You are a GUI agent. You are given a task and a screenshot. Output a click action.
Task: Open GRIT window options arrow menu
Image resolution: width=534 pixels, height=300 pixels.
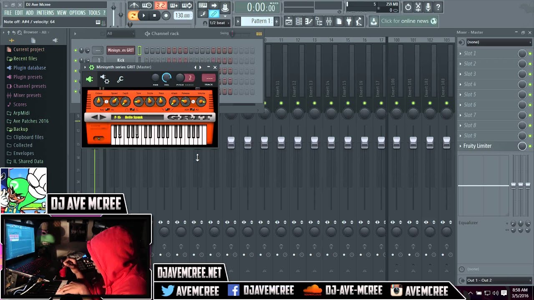[85, 67]
